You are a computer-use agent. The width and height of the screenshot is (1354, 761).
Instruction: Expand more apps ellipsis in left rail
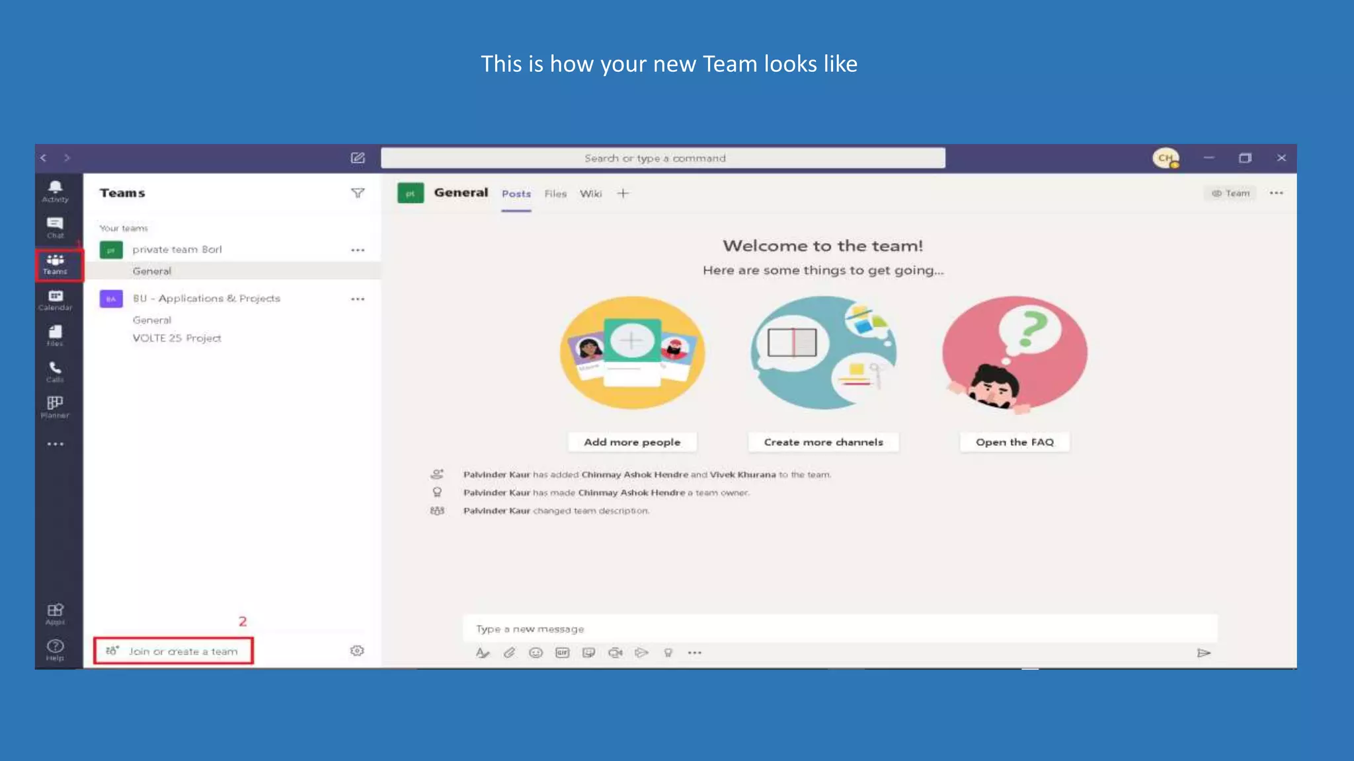[55, 444]
